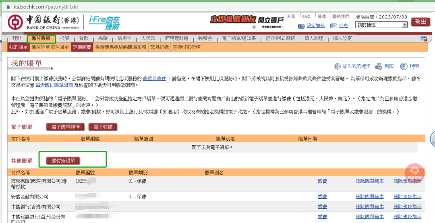Click the icon beside the 個人設定 tab

point(424,39)
